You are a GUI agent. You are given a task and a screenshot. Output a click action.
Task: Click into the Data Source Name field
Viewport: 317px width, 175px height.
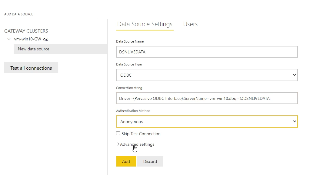tap(207, 52)
